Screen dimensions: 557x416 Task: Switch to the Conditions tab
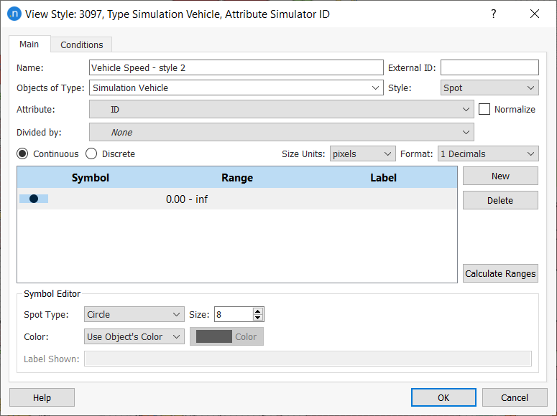point(81,44)
